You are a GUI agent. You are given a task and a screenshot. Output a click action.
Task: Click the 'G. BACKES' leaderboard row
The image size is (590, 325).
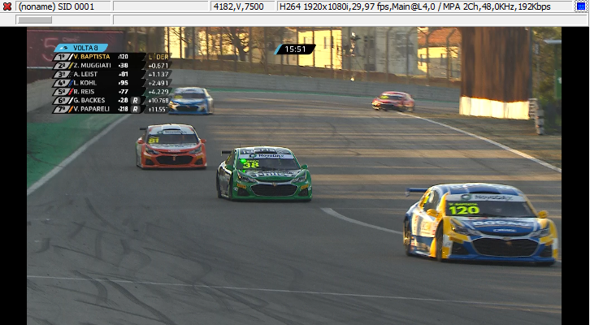coord(112,101)
